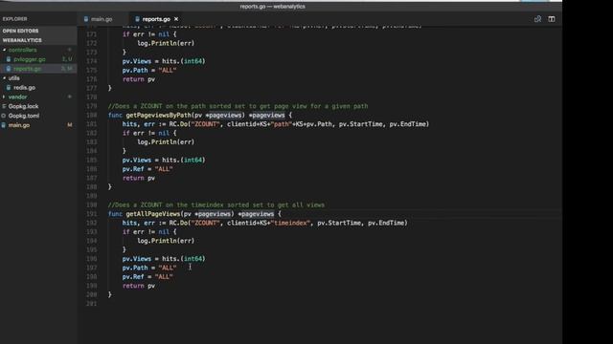Click the reports.go — webanalytics window title

tap(272, 7)
